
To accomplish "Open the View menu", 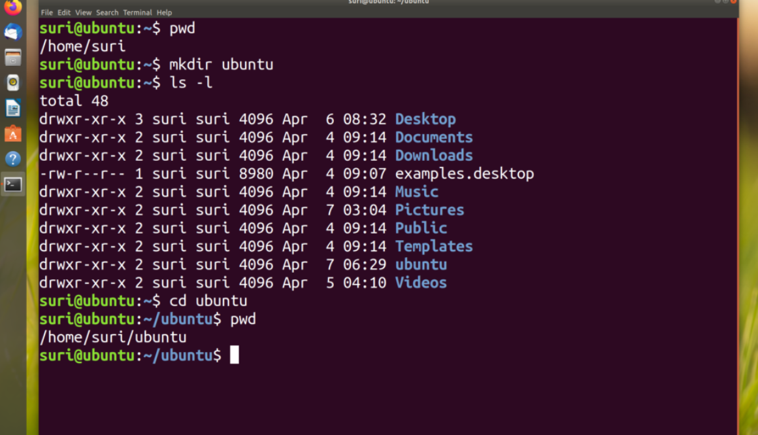I will pyautogui.click(x=83, y=12).
